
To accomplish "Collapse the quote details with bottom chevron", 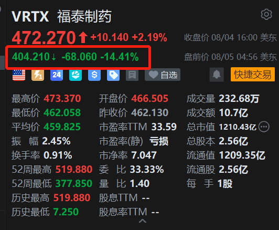I will pyautogui.click(x=143, y=221).
